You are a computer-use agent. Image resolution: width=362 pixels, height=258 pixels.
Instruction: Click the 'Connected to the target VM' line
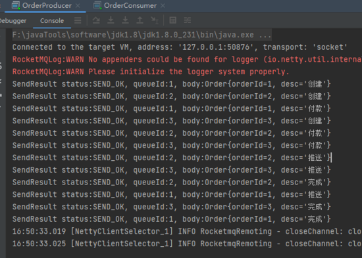coord(180,47)
